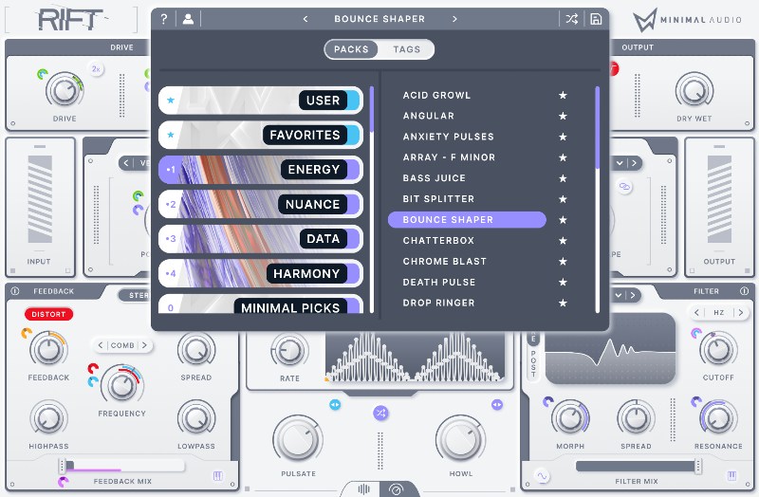Open the help question mark icon
Viewport: 759px width, 497px height.
[x=164, y=19]
